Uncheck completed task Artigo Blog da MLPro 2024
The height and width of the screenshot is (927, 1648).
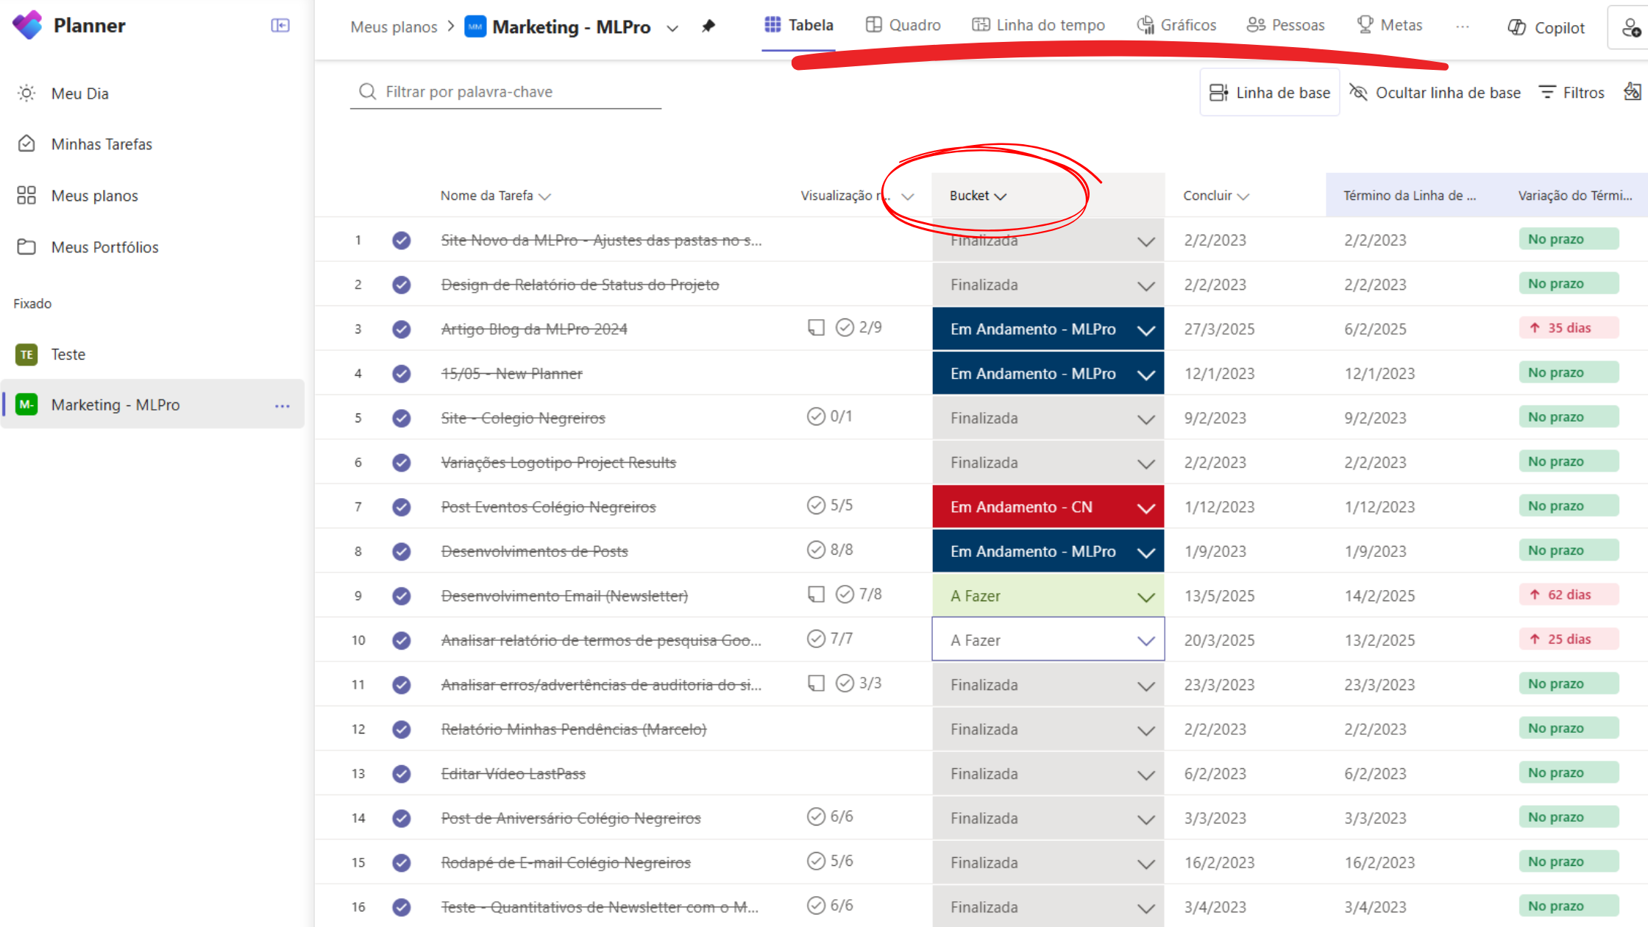(401, 330)
